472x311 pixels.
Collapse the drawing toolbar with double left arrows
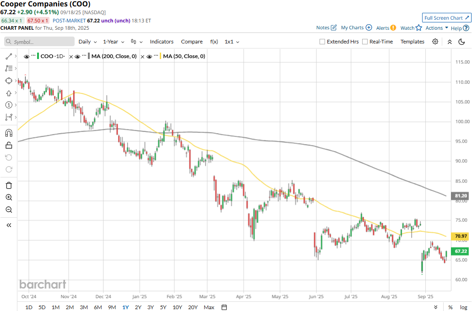click(x=9, y=225)
